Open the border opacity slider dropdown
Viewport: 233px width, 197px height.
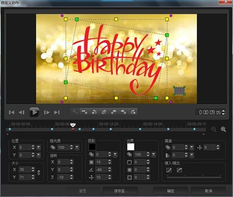click(153, 155)
